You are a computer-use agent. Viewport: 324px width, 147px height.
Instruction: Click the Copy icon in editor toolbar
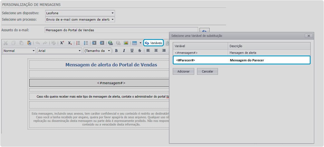point(13,43)
